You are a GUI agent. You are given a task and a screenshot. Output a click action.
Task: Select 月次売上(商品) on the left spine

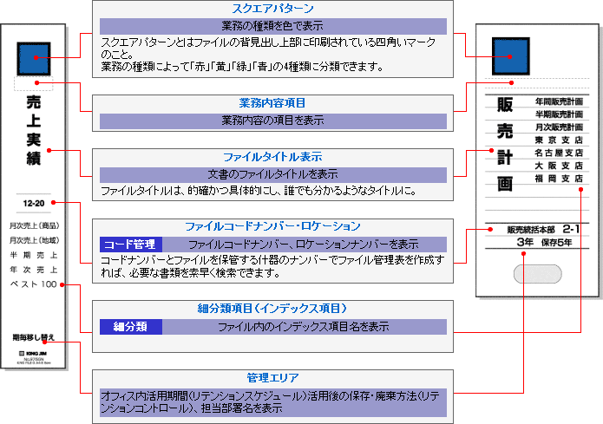click(x=34, y=225)
